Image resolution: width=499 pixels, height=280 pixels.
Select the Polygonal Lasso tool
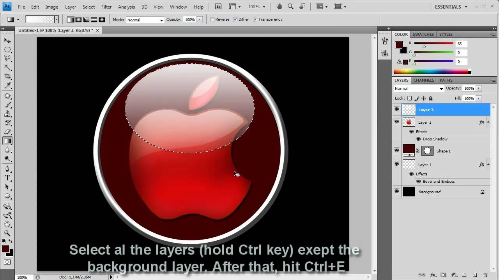(7, 58)
